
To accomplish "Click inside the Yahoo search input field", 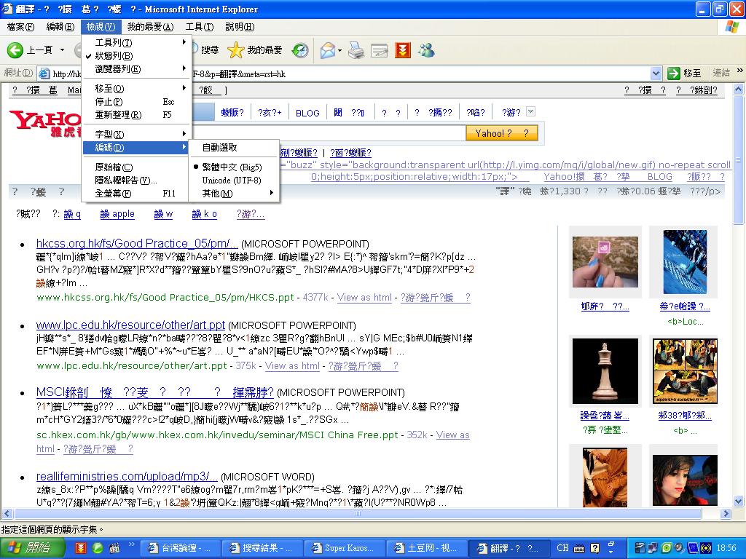I will click(329, 133).
